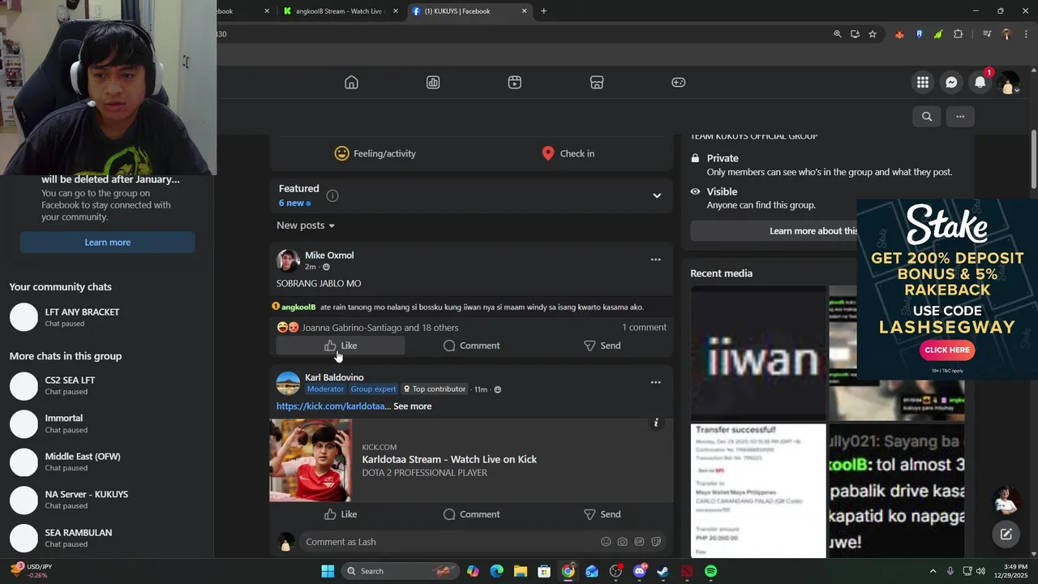The image size is (1038, 584).
Task: Open Spotify from taskbar
Action: 710,571
